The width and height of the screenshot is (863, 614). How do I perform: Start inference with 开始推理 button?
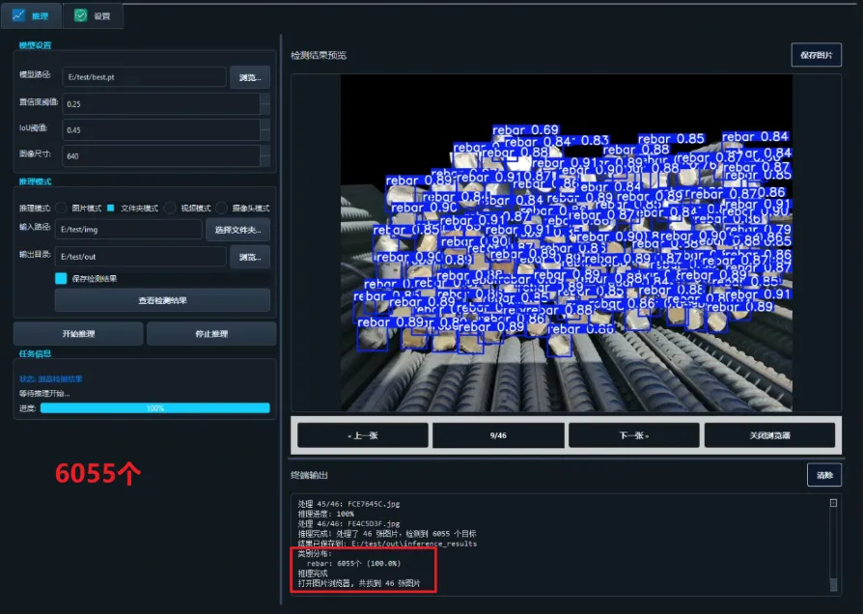point(76,333)
